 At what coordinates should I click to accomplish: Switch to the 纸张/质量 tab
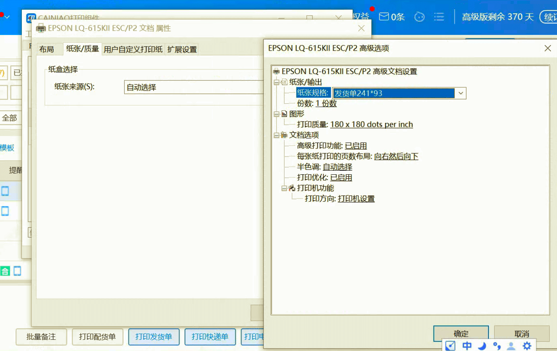(83, 49)
